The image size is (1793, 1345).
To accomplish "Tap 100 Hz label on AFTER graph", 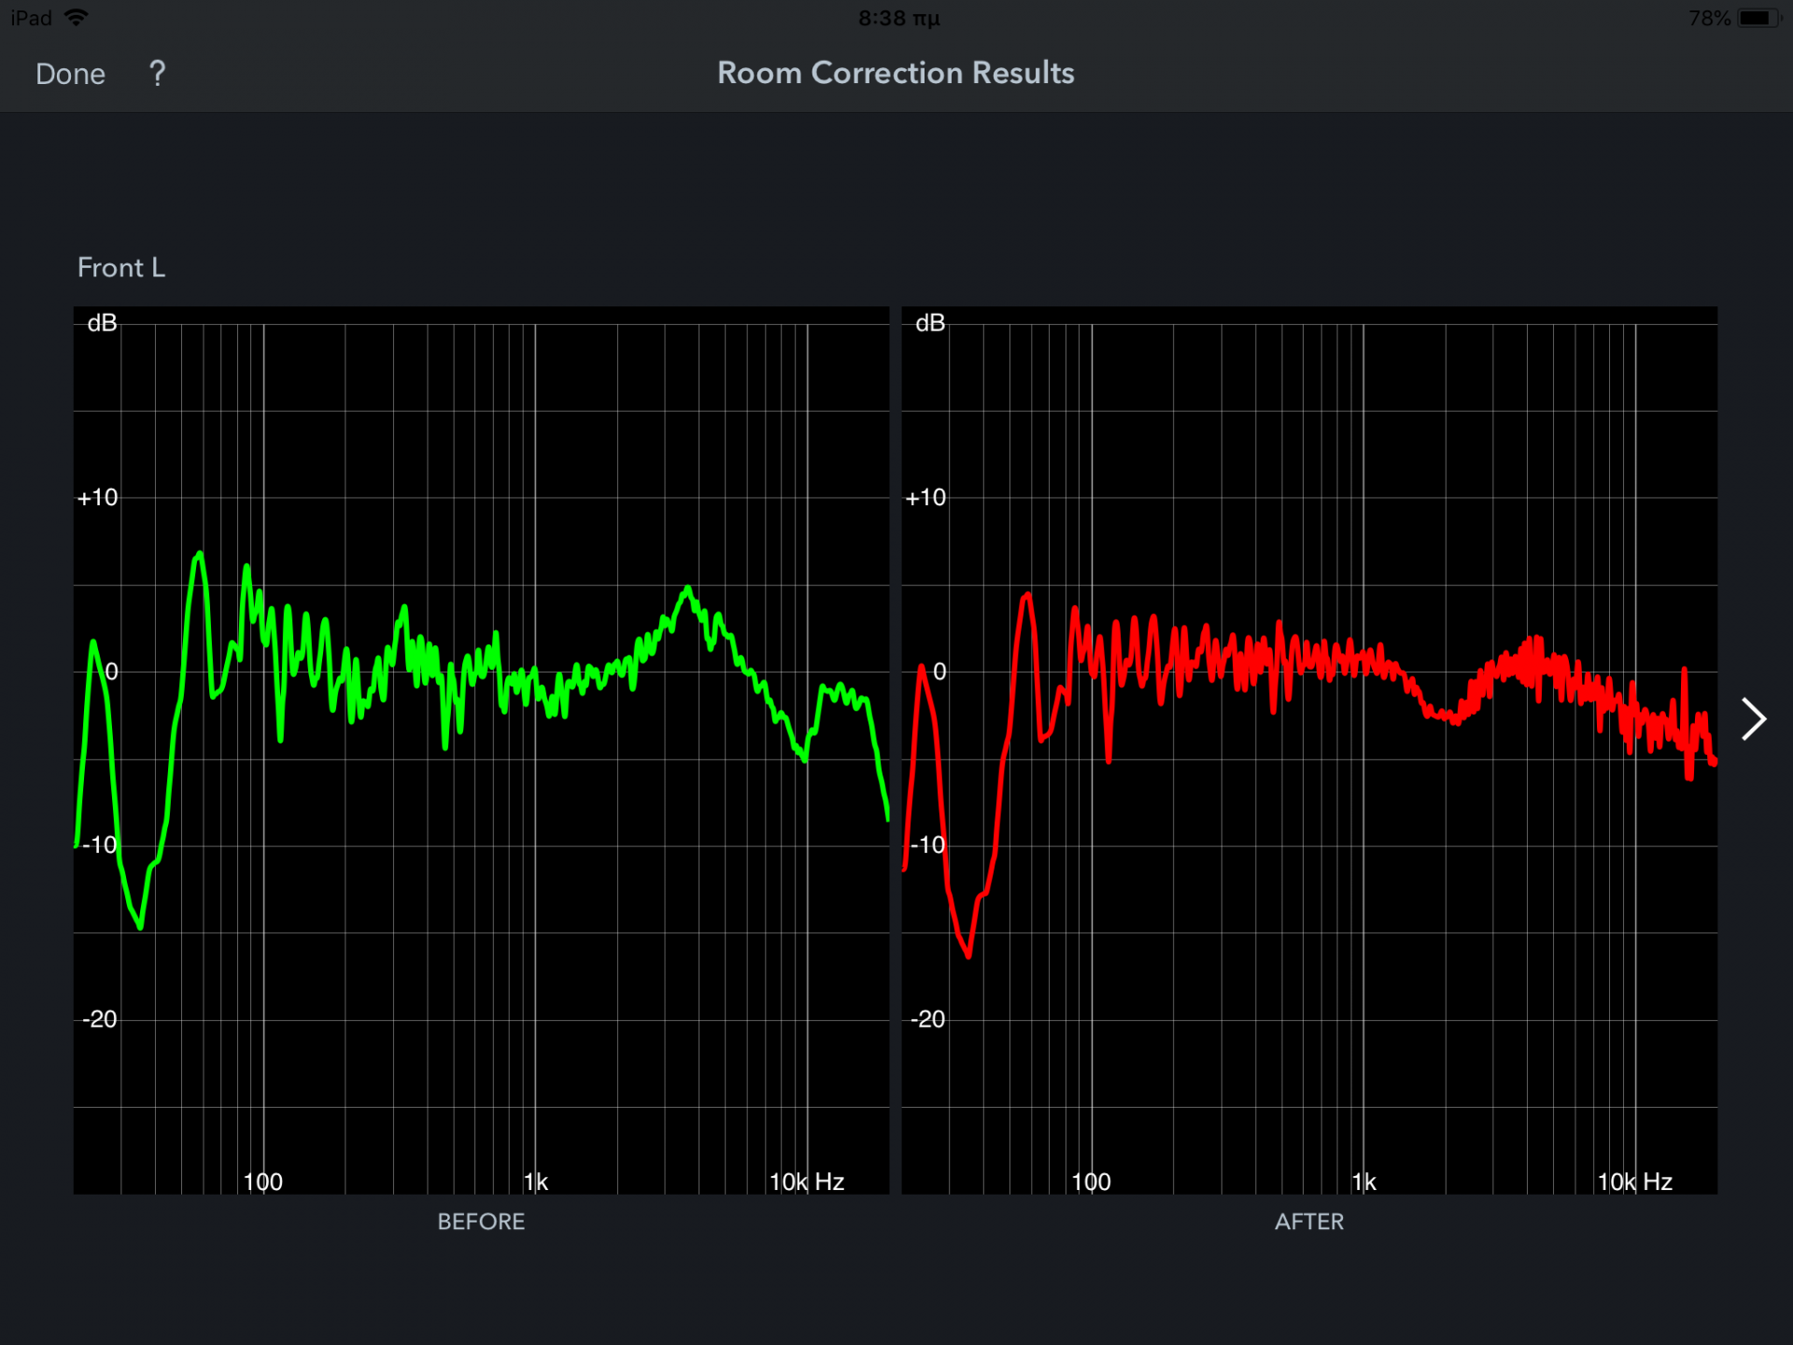I will (1091, 1182).
